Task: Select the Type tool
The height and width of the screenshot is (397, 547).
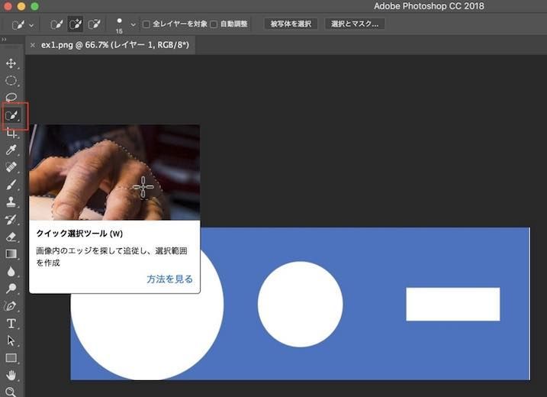Action: (11, 324)
